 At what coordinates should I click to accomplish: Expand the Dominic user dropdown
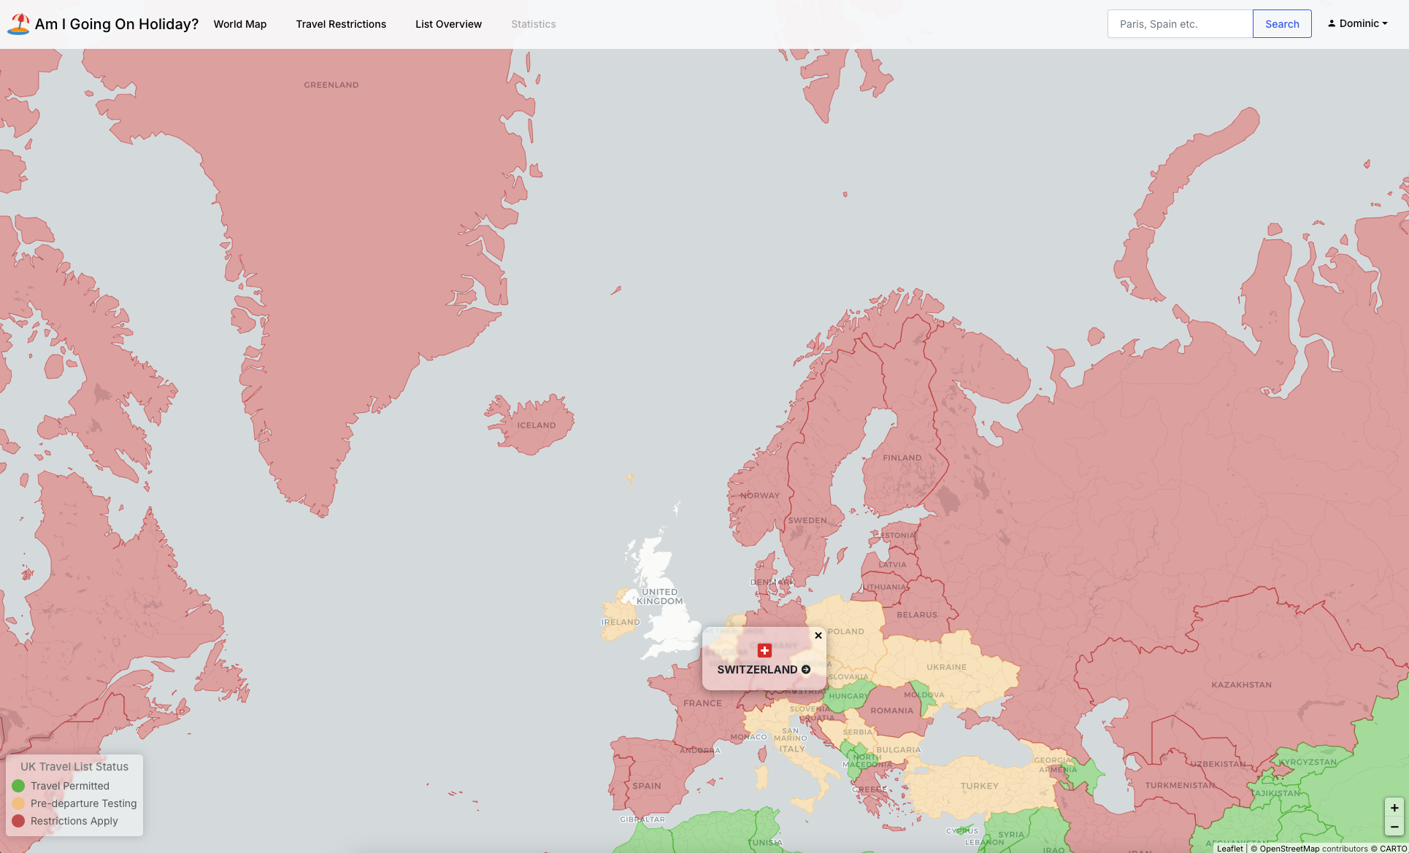point(1358,23)
